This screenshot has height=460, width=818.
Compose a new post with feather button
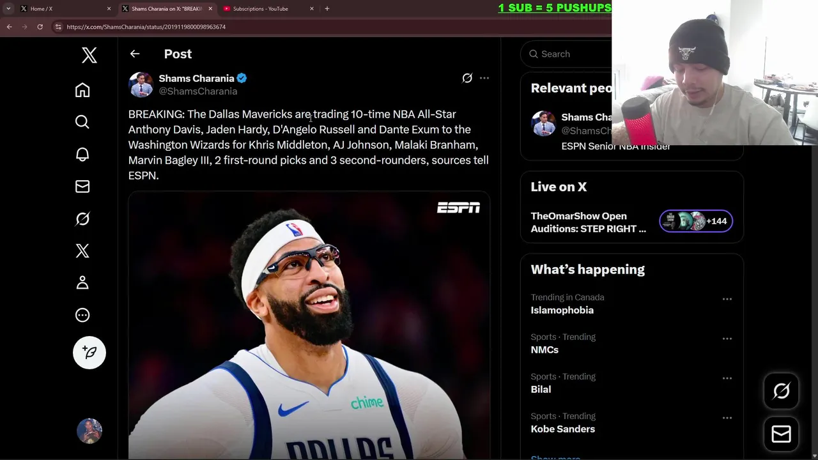89,353
